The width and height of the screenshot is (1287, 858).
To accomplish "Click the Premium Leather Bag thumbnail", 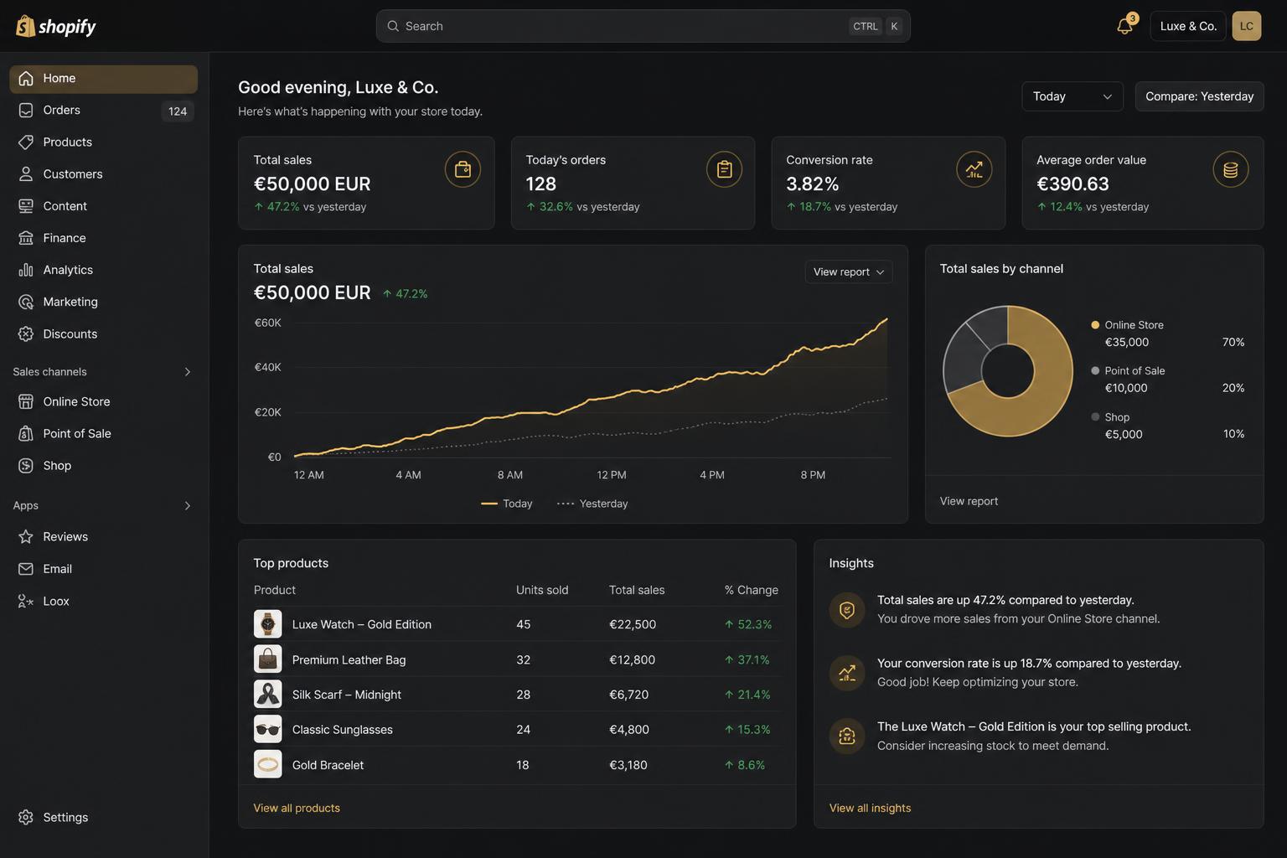I will pos(268,659).
